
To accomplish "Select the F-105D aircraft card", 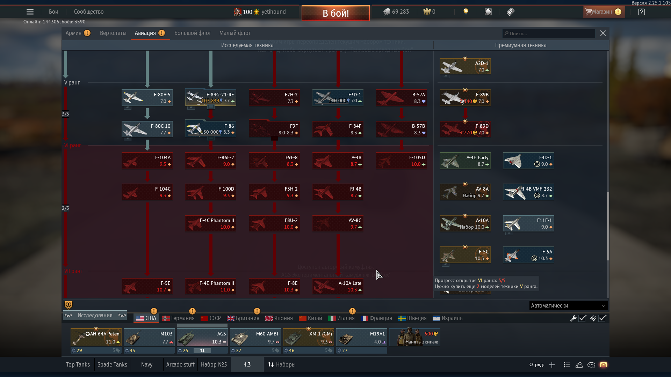I will (x=402, y=161).
